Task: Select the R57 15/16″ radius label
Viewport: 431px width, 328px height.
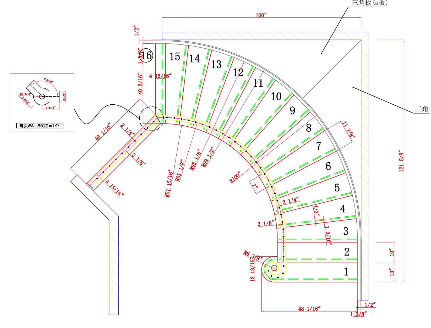Action: [x=169, y=183]
